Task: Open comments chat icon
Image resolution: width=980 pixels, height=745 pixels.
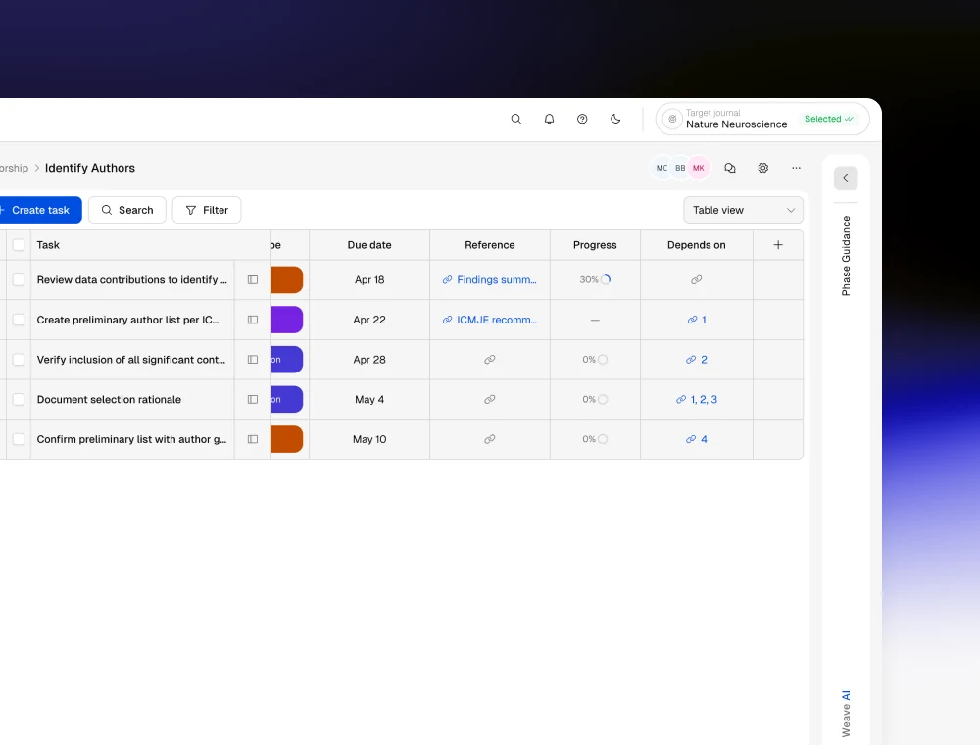Action: point(729,168)
